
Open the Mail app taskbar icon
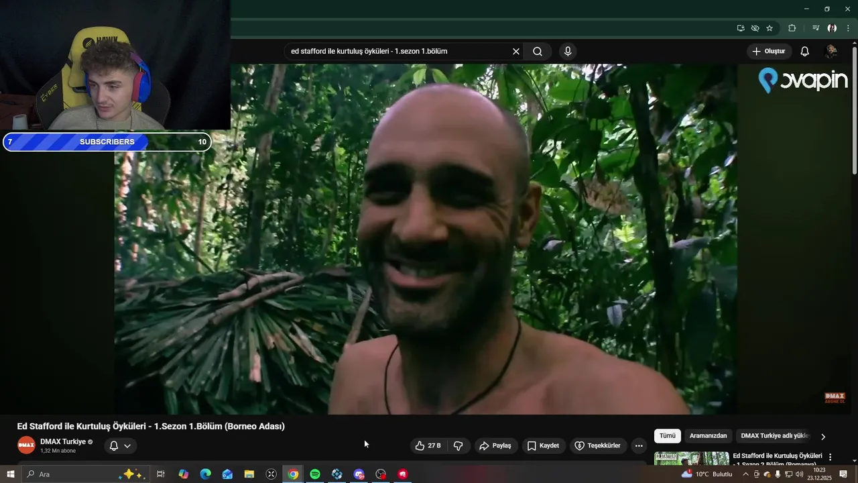pyautogui.click(x=227, y=474)
